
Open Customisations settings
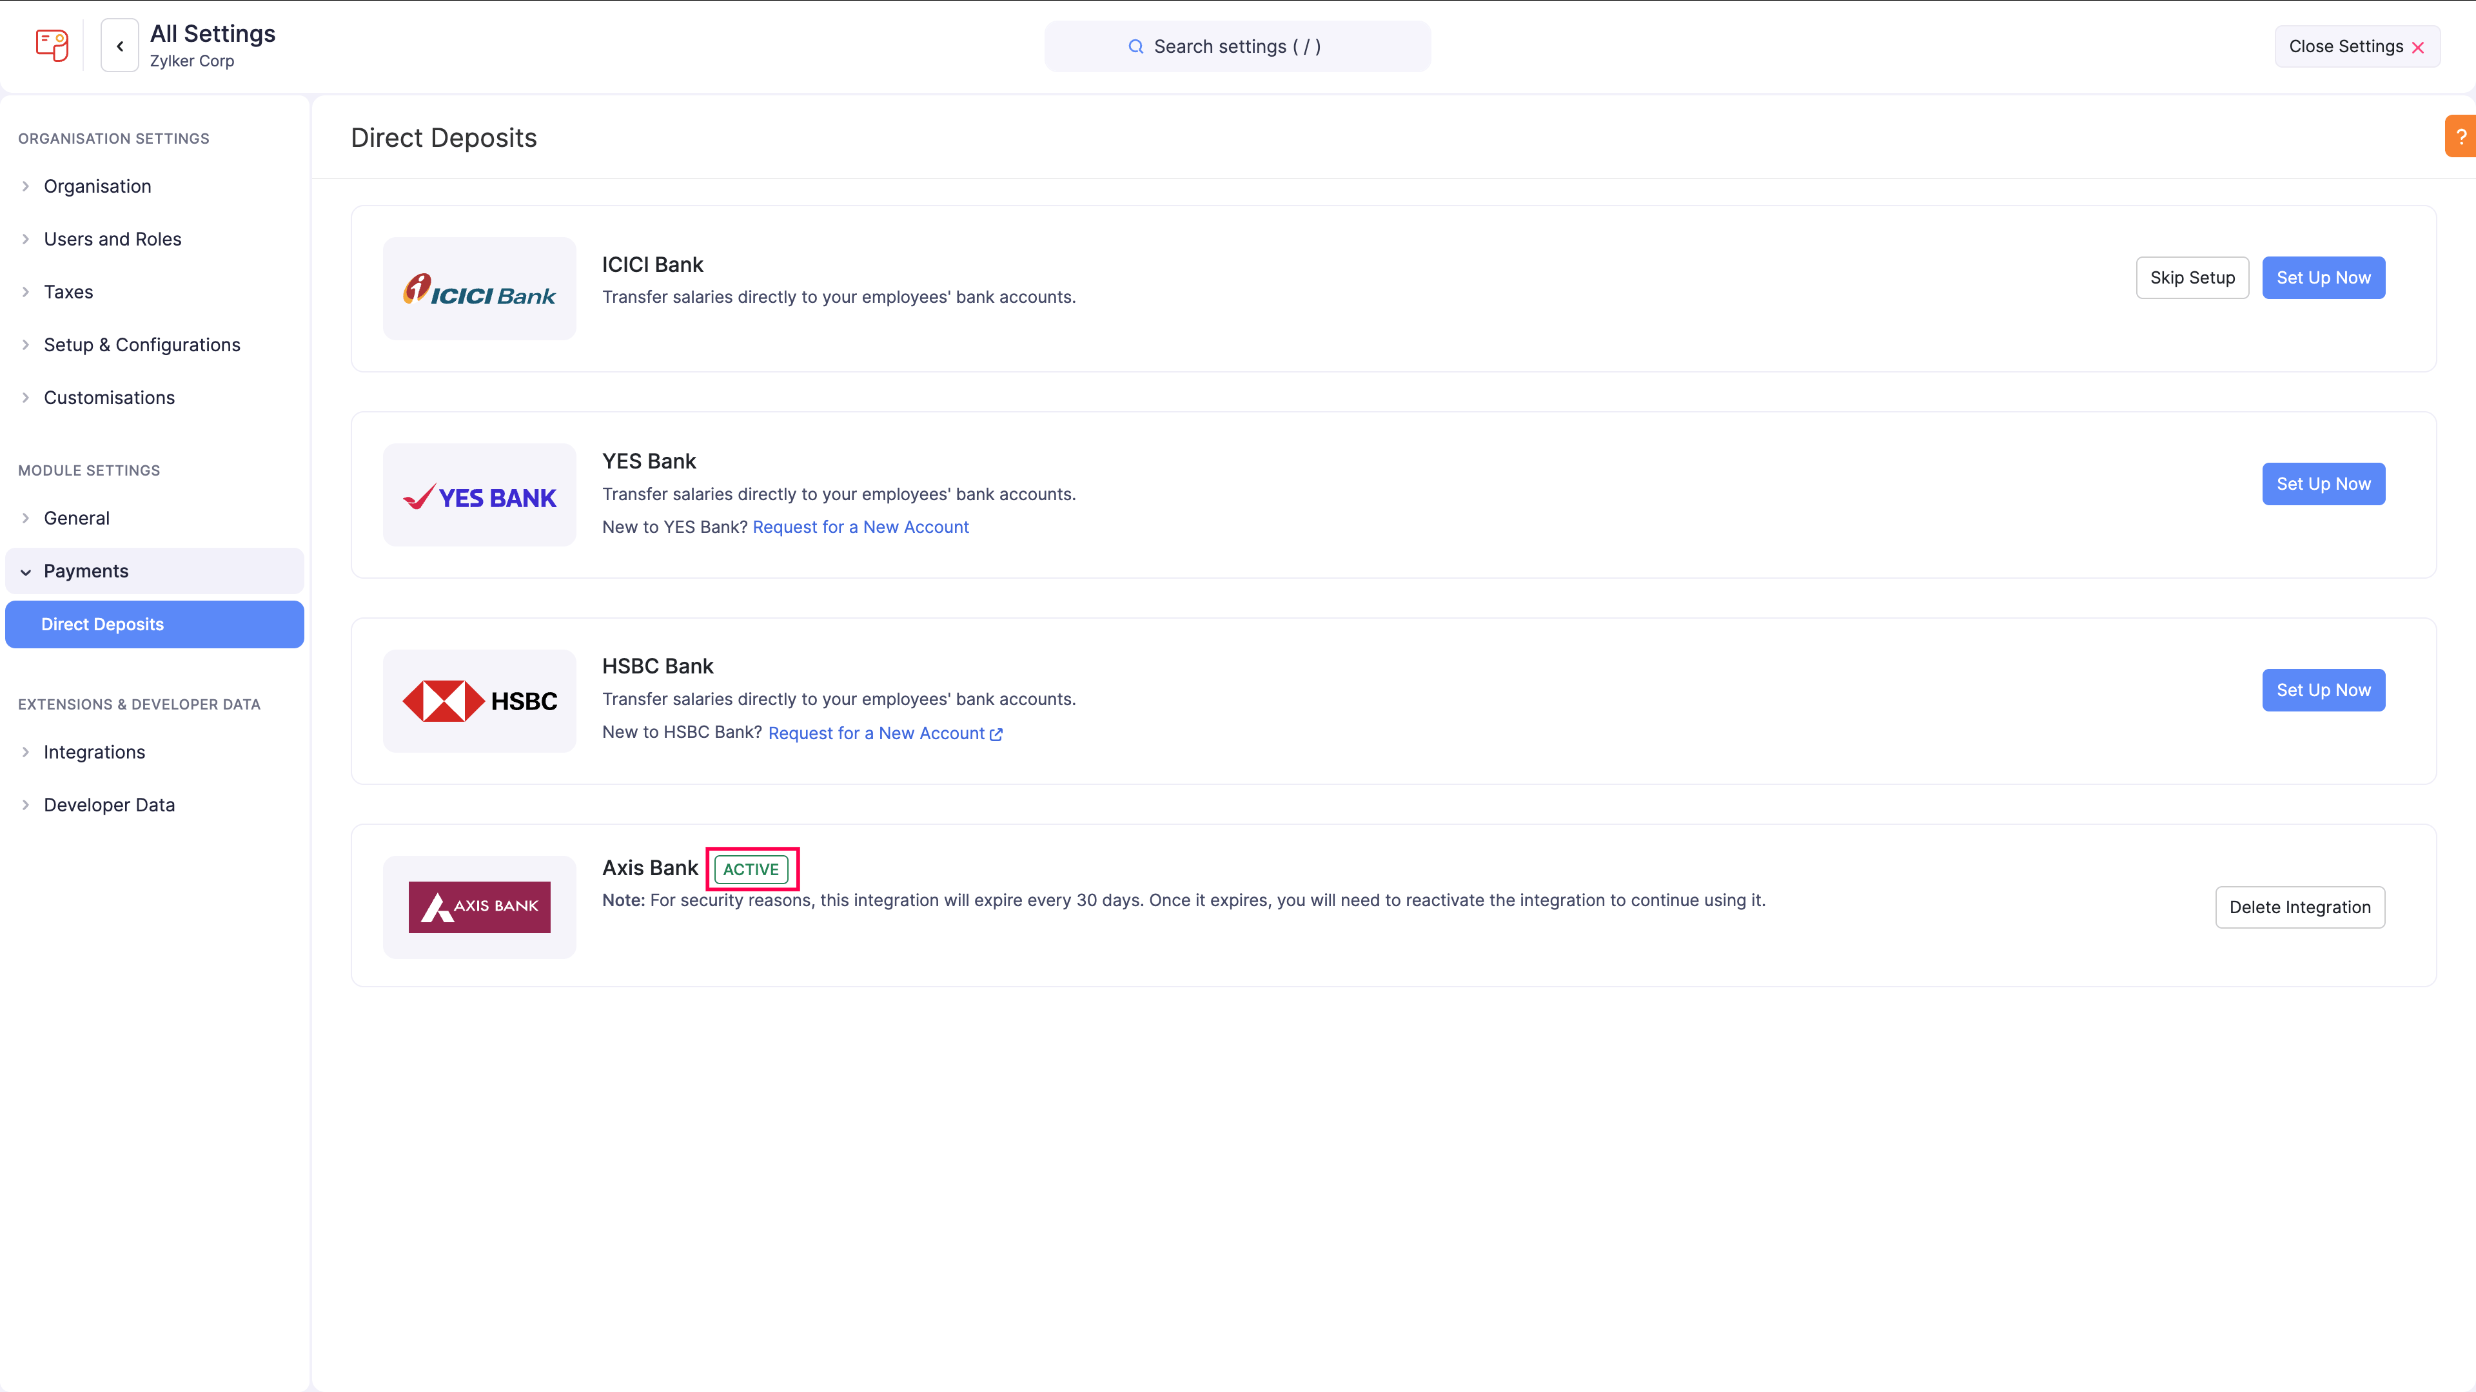[110, 398]
